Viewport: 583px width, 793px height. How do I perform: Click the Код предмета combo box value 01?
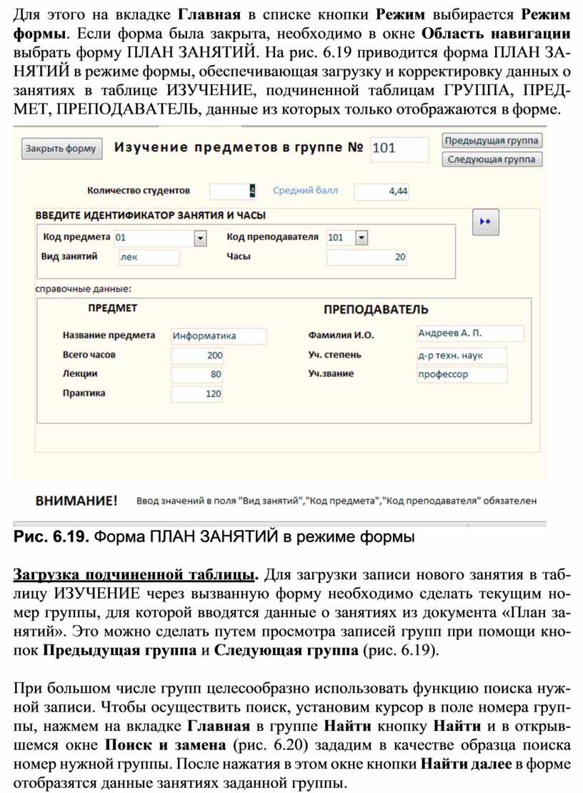coord(155,238)
